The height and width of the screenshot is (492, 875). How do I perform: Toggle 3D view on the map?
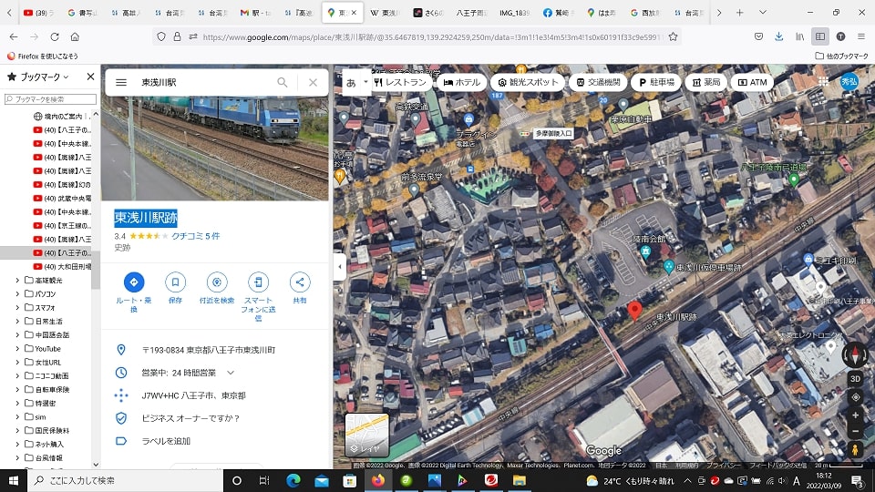pos(855,379)
